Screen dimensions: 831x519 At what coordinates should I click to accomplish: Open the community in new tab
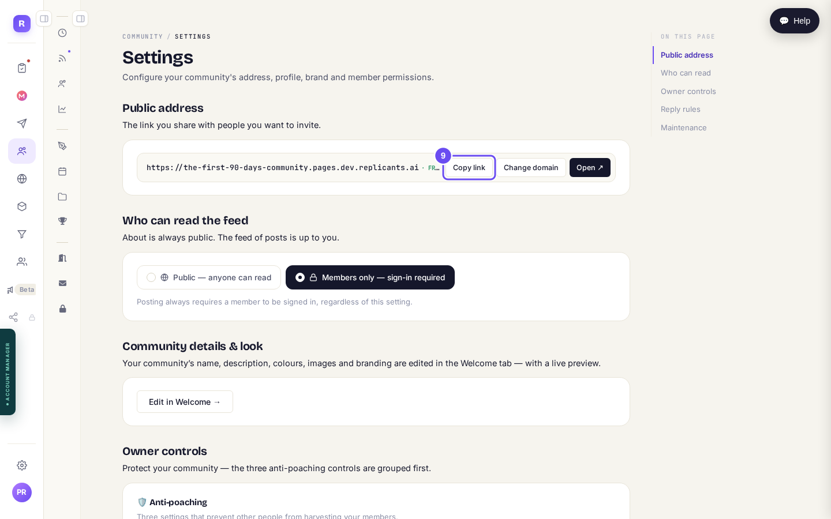point(590,168)
